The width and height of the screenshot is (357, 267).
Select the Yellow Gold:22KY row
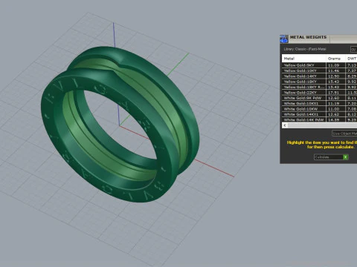pyautogui.click(x=319, y=93)
